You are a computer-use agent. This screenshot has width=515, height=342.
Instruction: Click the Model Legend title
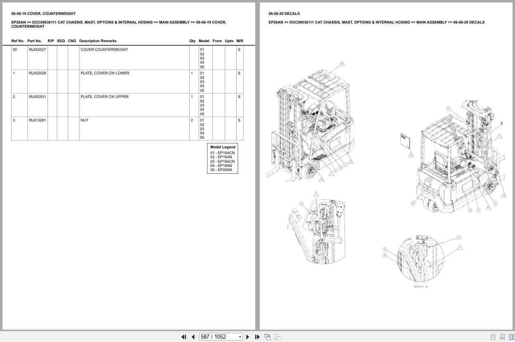tap(223, 147)
